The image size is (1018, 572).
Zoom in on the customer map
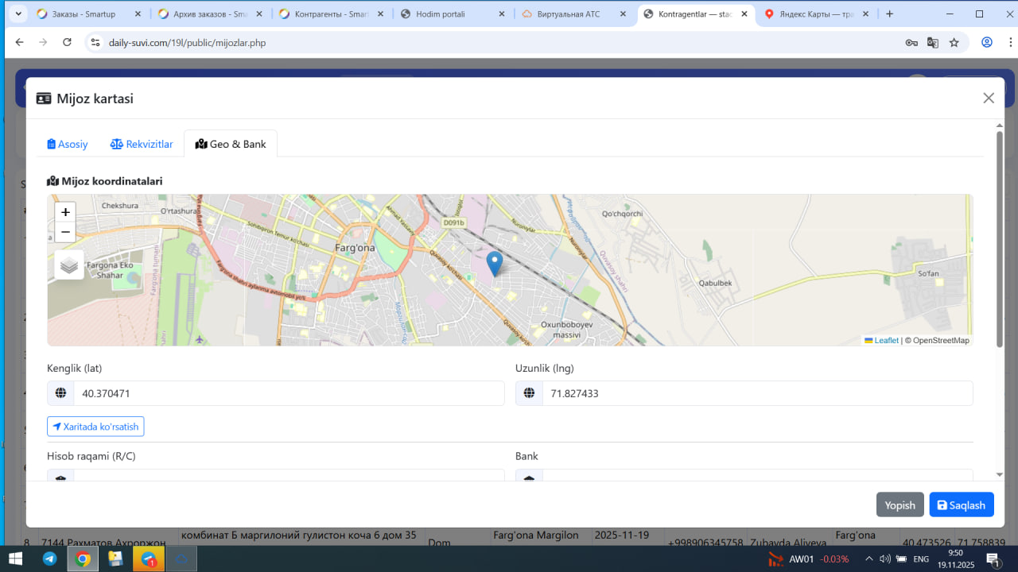[65, 212]
